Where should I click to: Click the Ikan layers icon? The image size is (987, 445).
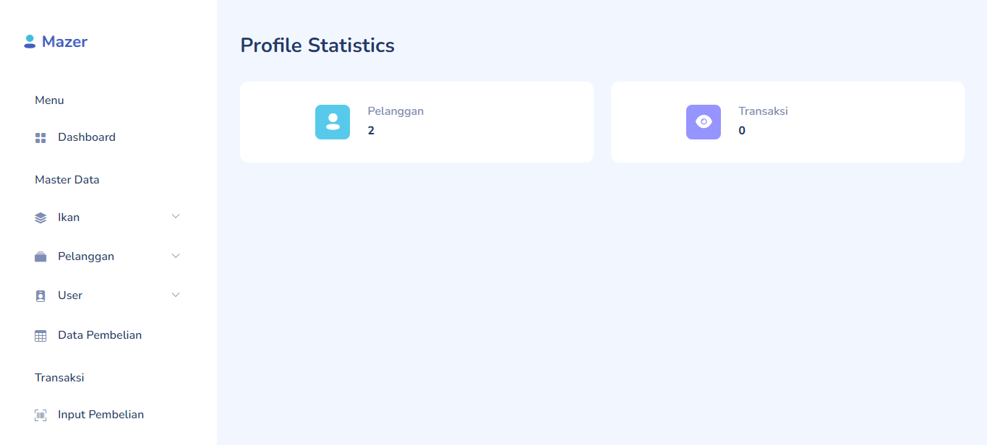click(40, 218)
